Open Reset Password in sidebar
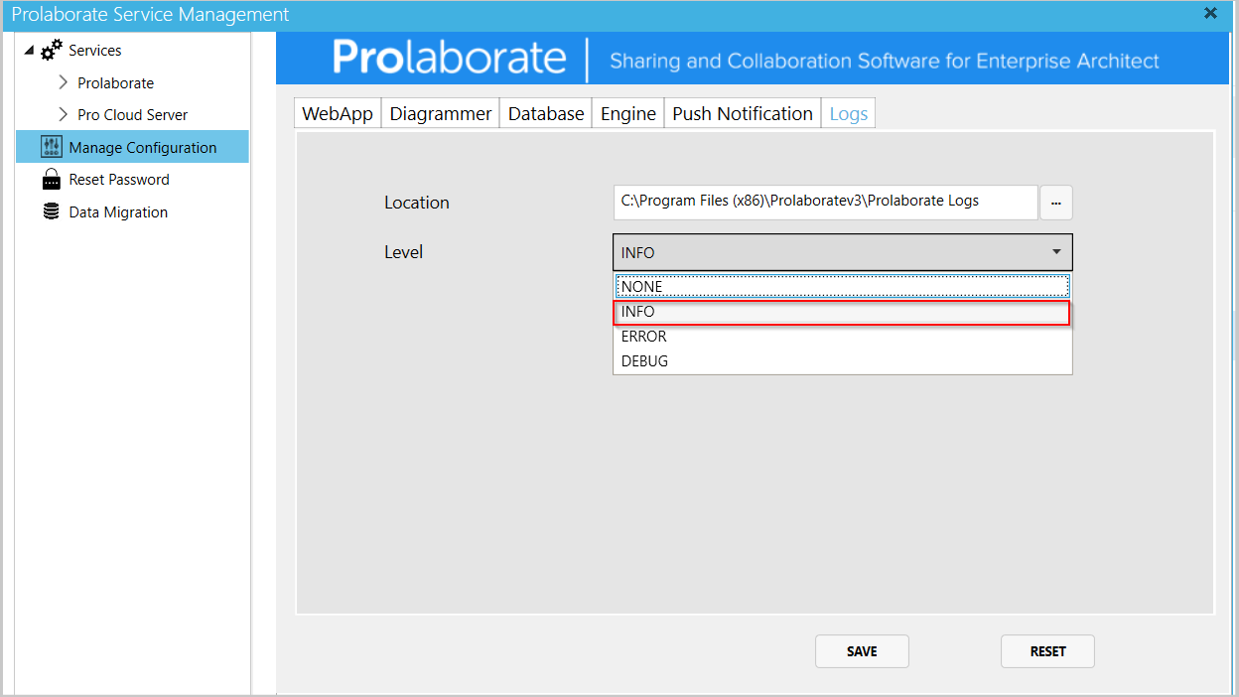Screen dimensions: 1239x697 (x=119, y=180)
